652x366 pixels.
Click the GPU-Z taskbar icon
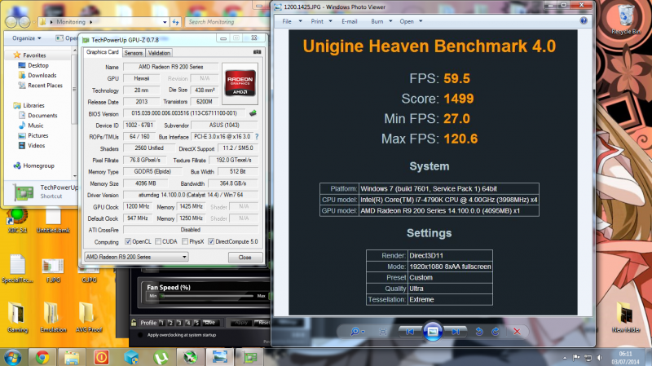[249, 357]
